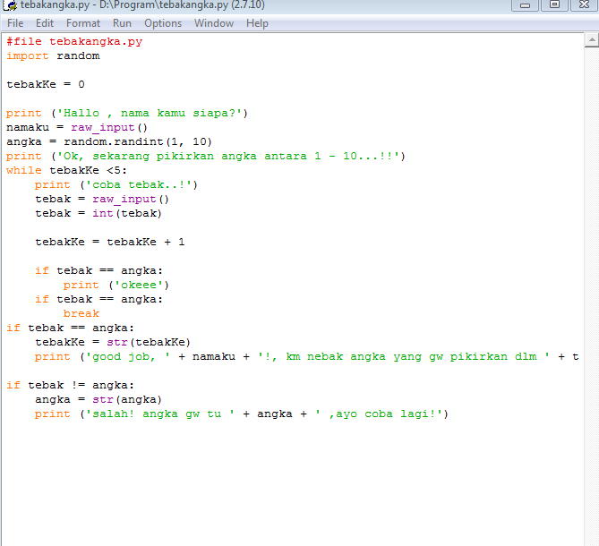Click the 'tebakKe = str(tebakKe)' line

click(112, 343)
